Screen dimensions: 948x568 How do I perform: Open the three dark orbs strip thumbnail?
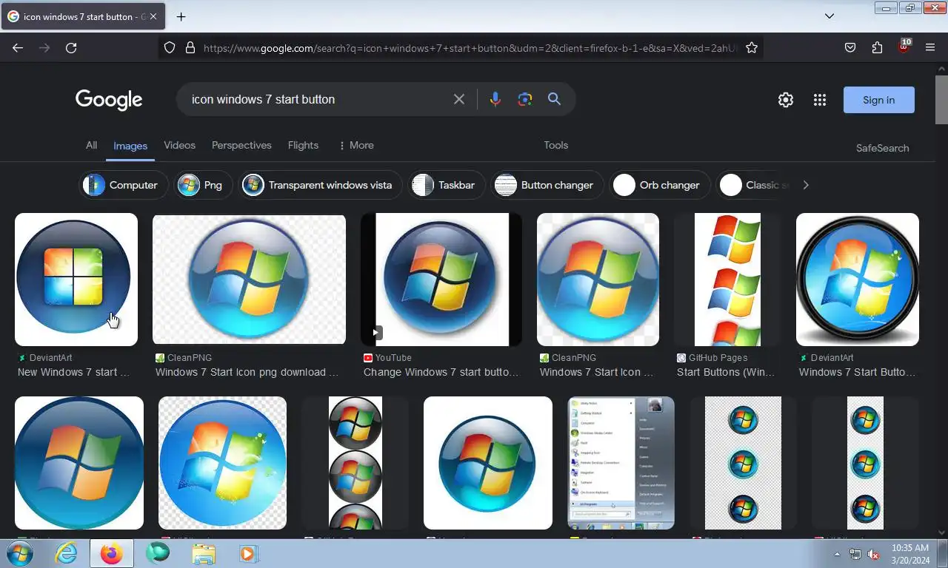[x=355, y=463]
